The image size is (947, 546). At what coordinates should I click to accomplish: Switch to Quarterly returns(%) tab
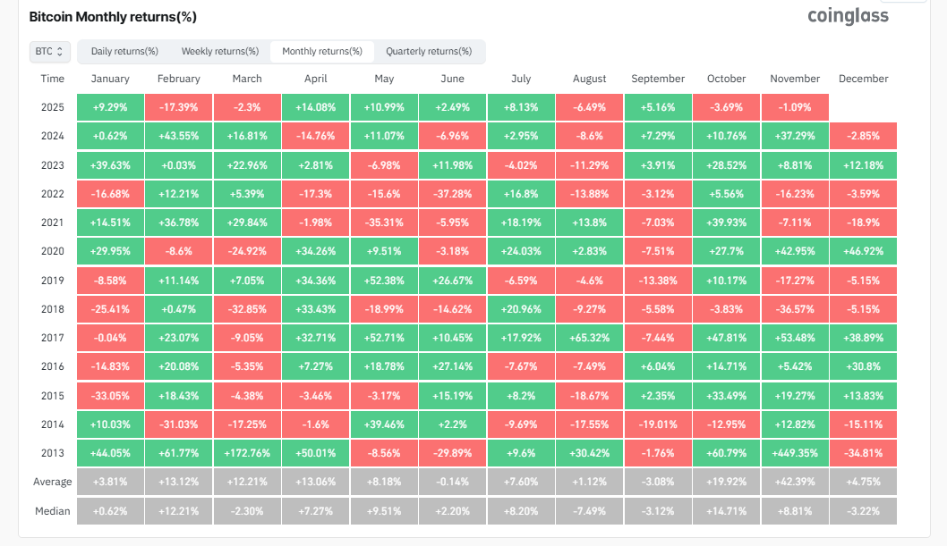point(429,52)
